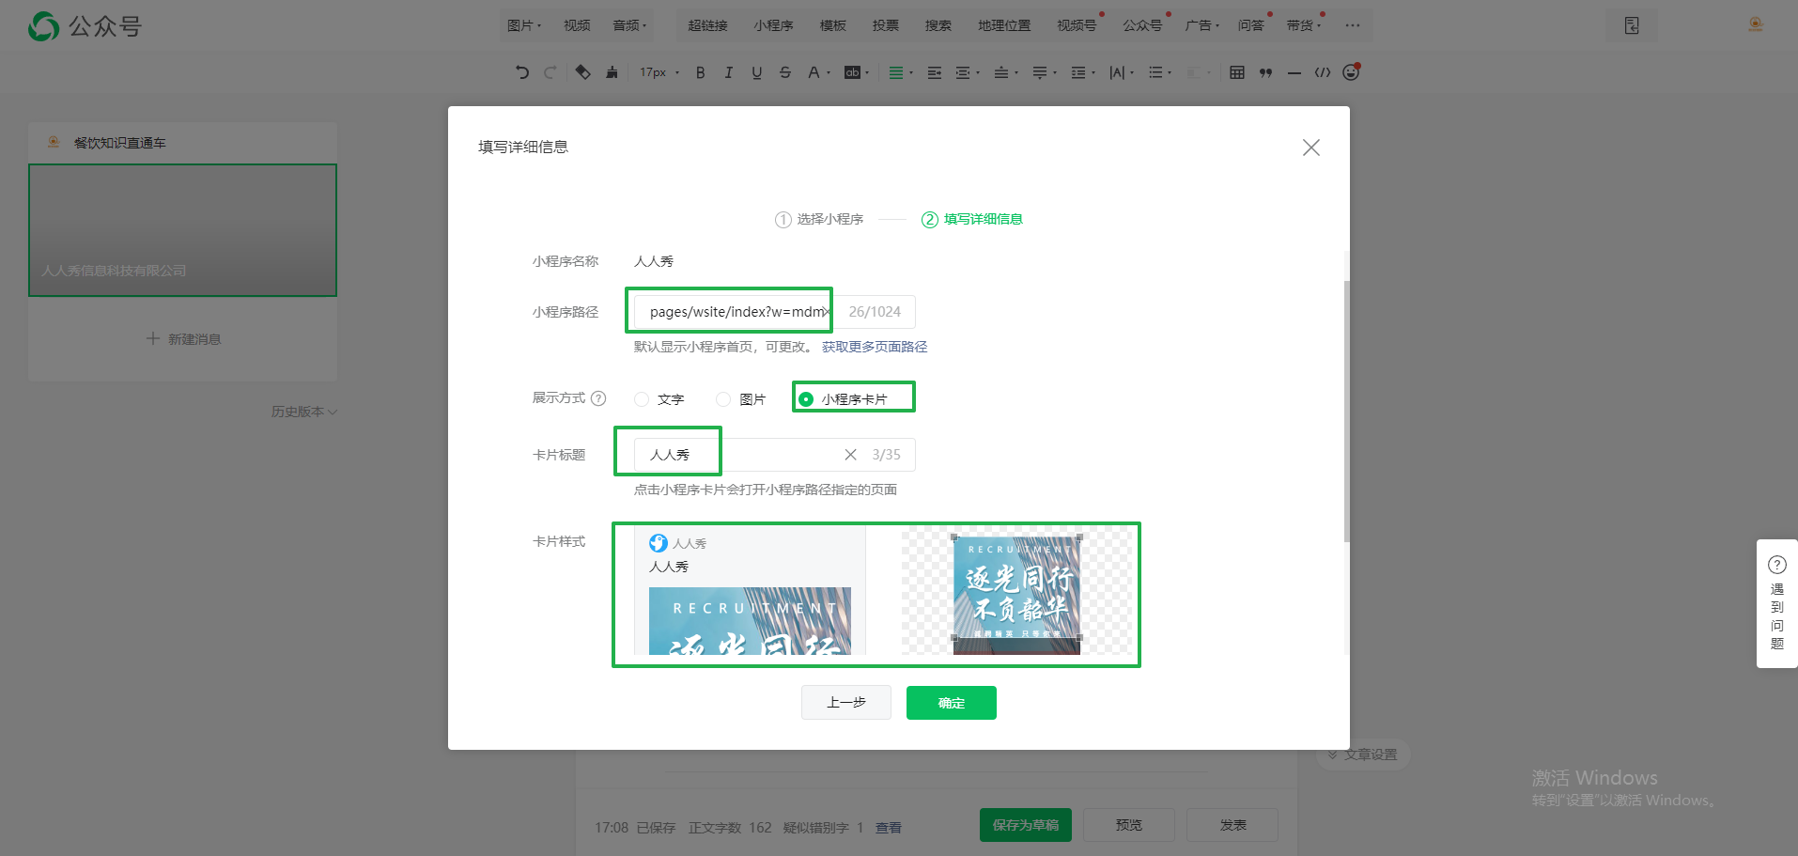Insert a code block
Image resolution: width=1798 pixels, height=856 pixels.
point(1323,72)
